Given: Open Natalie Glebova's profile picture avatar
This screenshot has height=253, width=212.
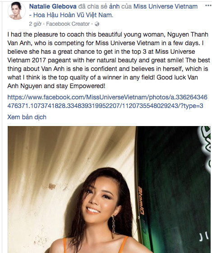Looking at the screenshot, I should (x=17, y=11).
